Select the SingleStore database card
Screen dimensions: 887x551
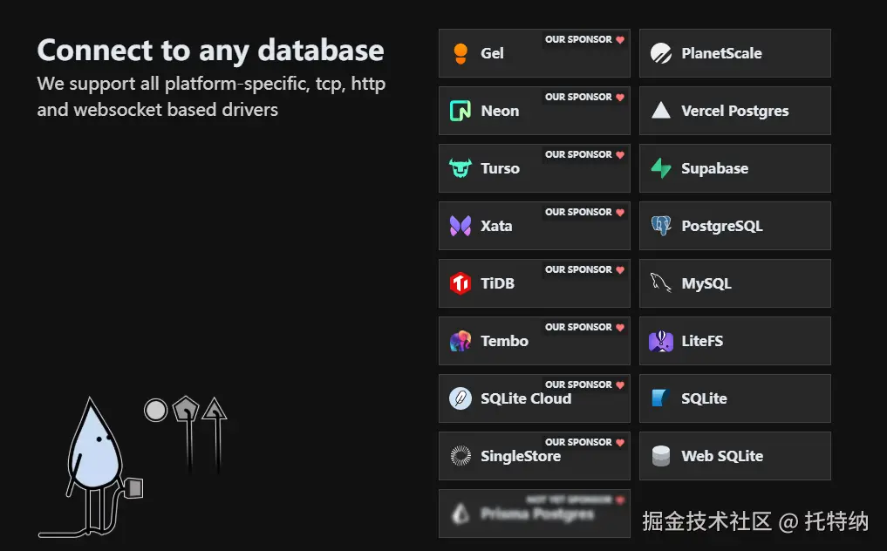pos(534,458)
